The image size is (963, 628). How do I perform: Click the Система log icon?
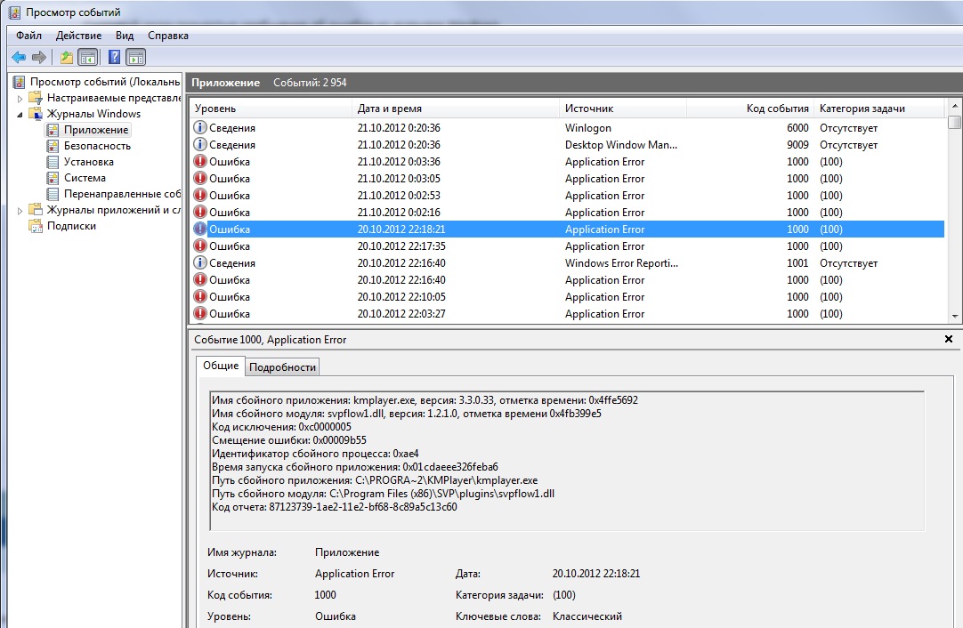pyautogui.click(x=53, y=178)
